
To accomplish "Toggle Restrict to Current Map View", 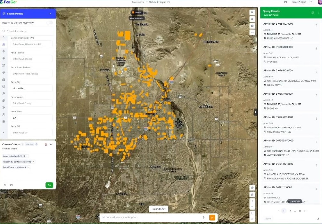I will pos(50,23).
